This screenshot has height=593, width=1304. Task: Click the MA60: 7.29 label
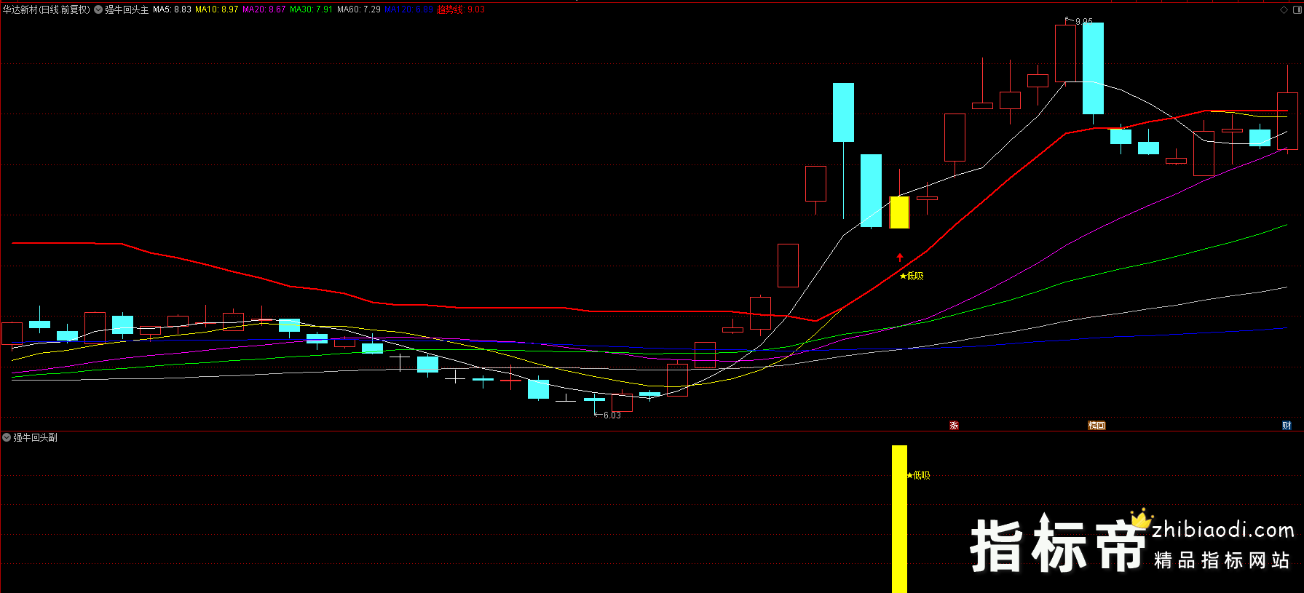(358, 9)
